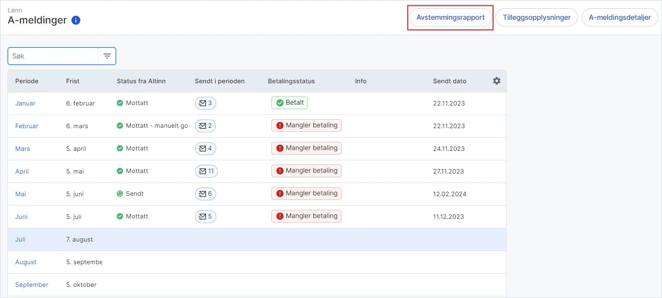Click green Sendt status icon in Mai row
The width and height of the screenshot is (662, 298).
click(x=120, y=194)
